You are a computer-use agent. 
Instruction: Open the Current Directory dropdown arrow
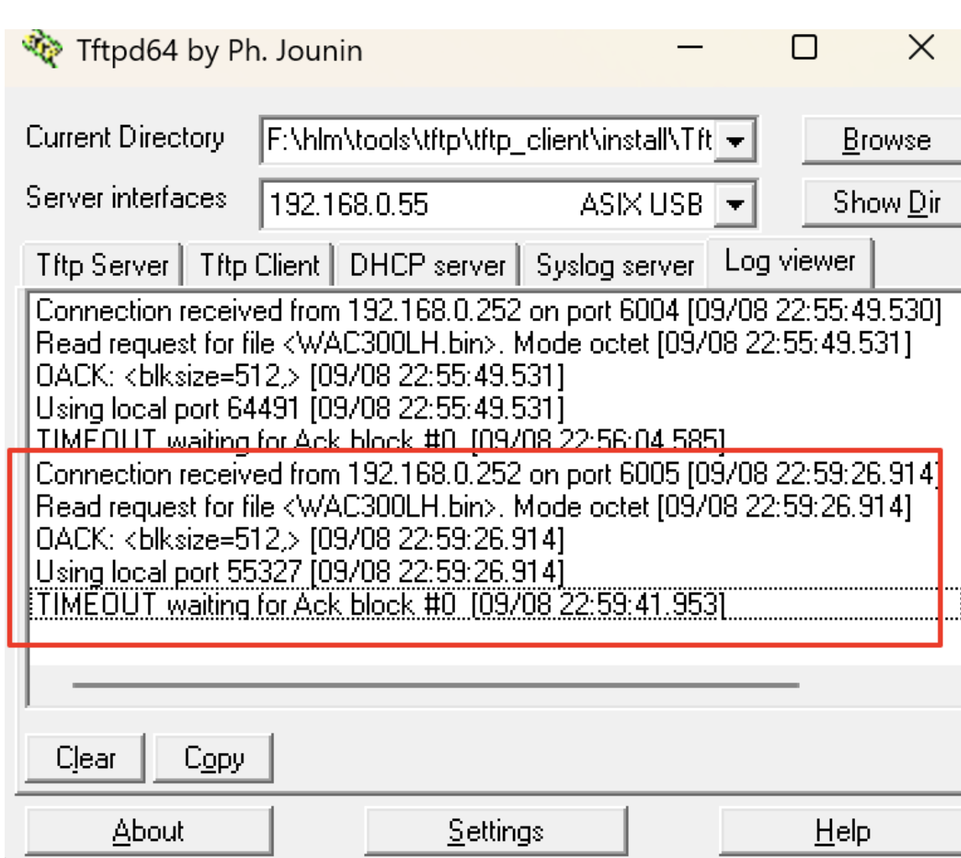[x=735, y=140]
